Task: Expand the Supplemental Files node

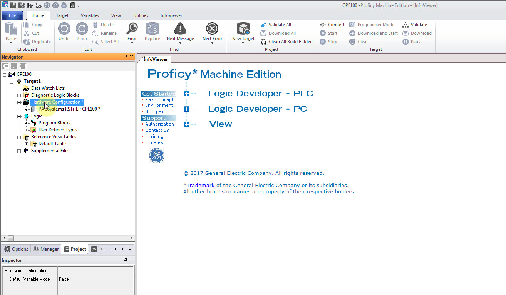Action: (19, 151)
